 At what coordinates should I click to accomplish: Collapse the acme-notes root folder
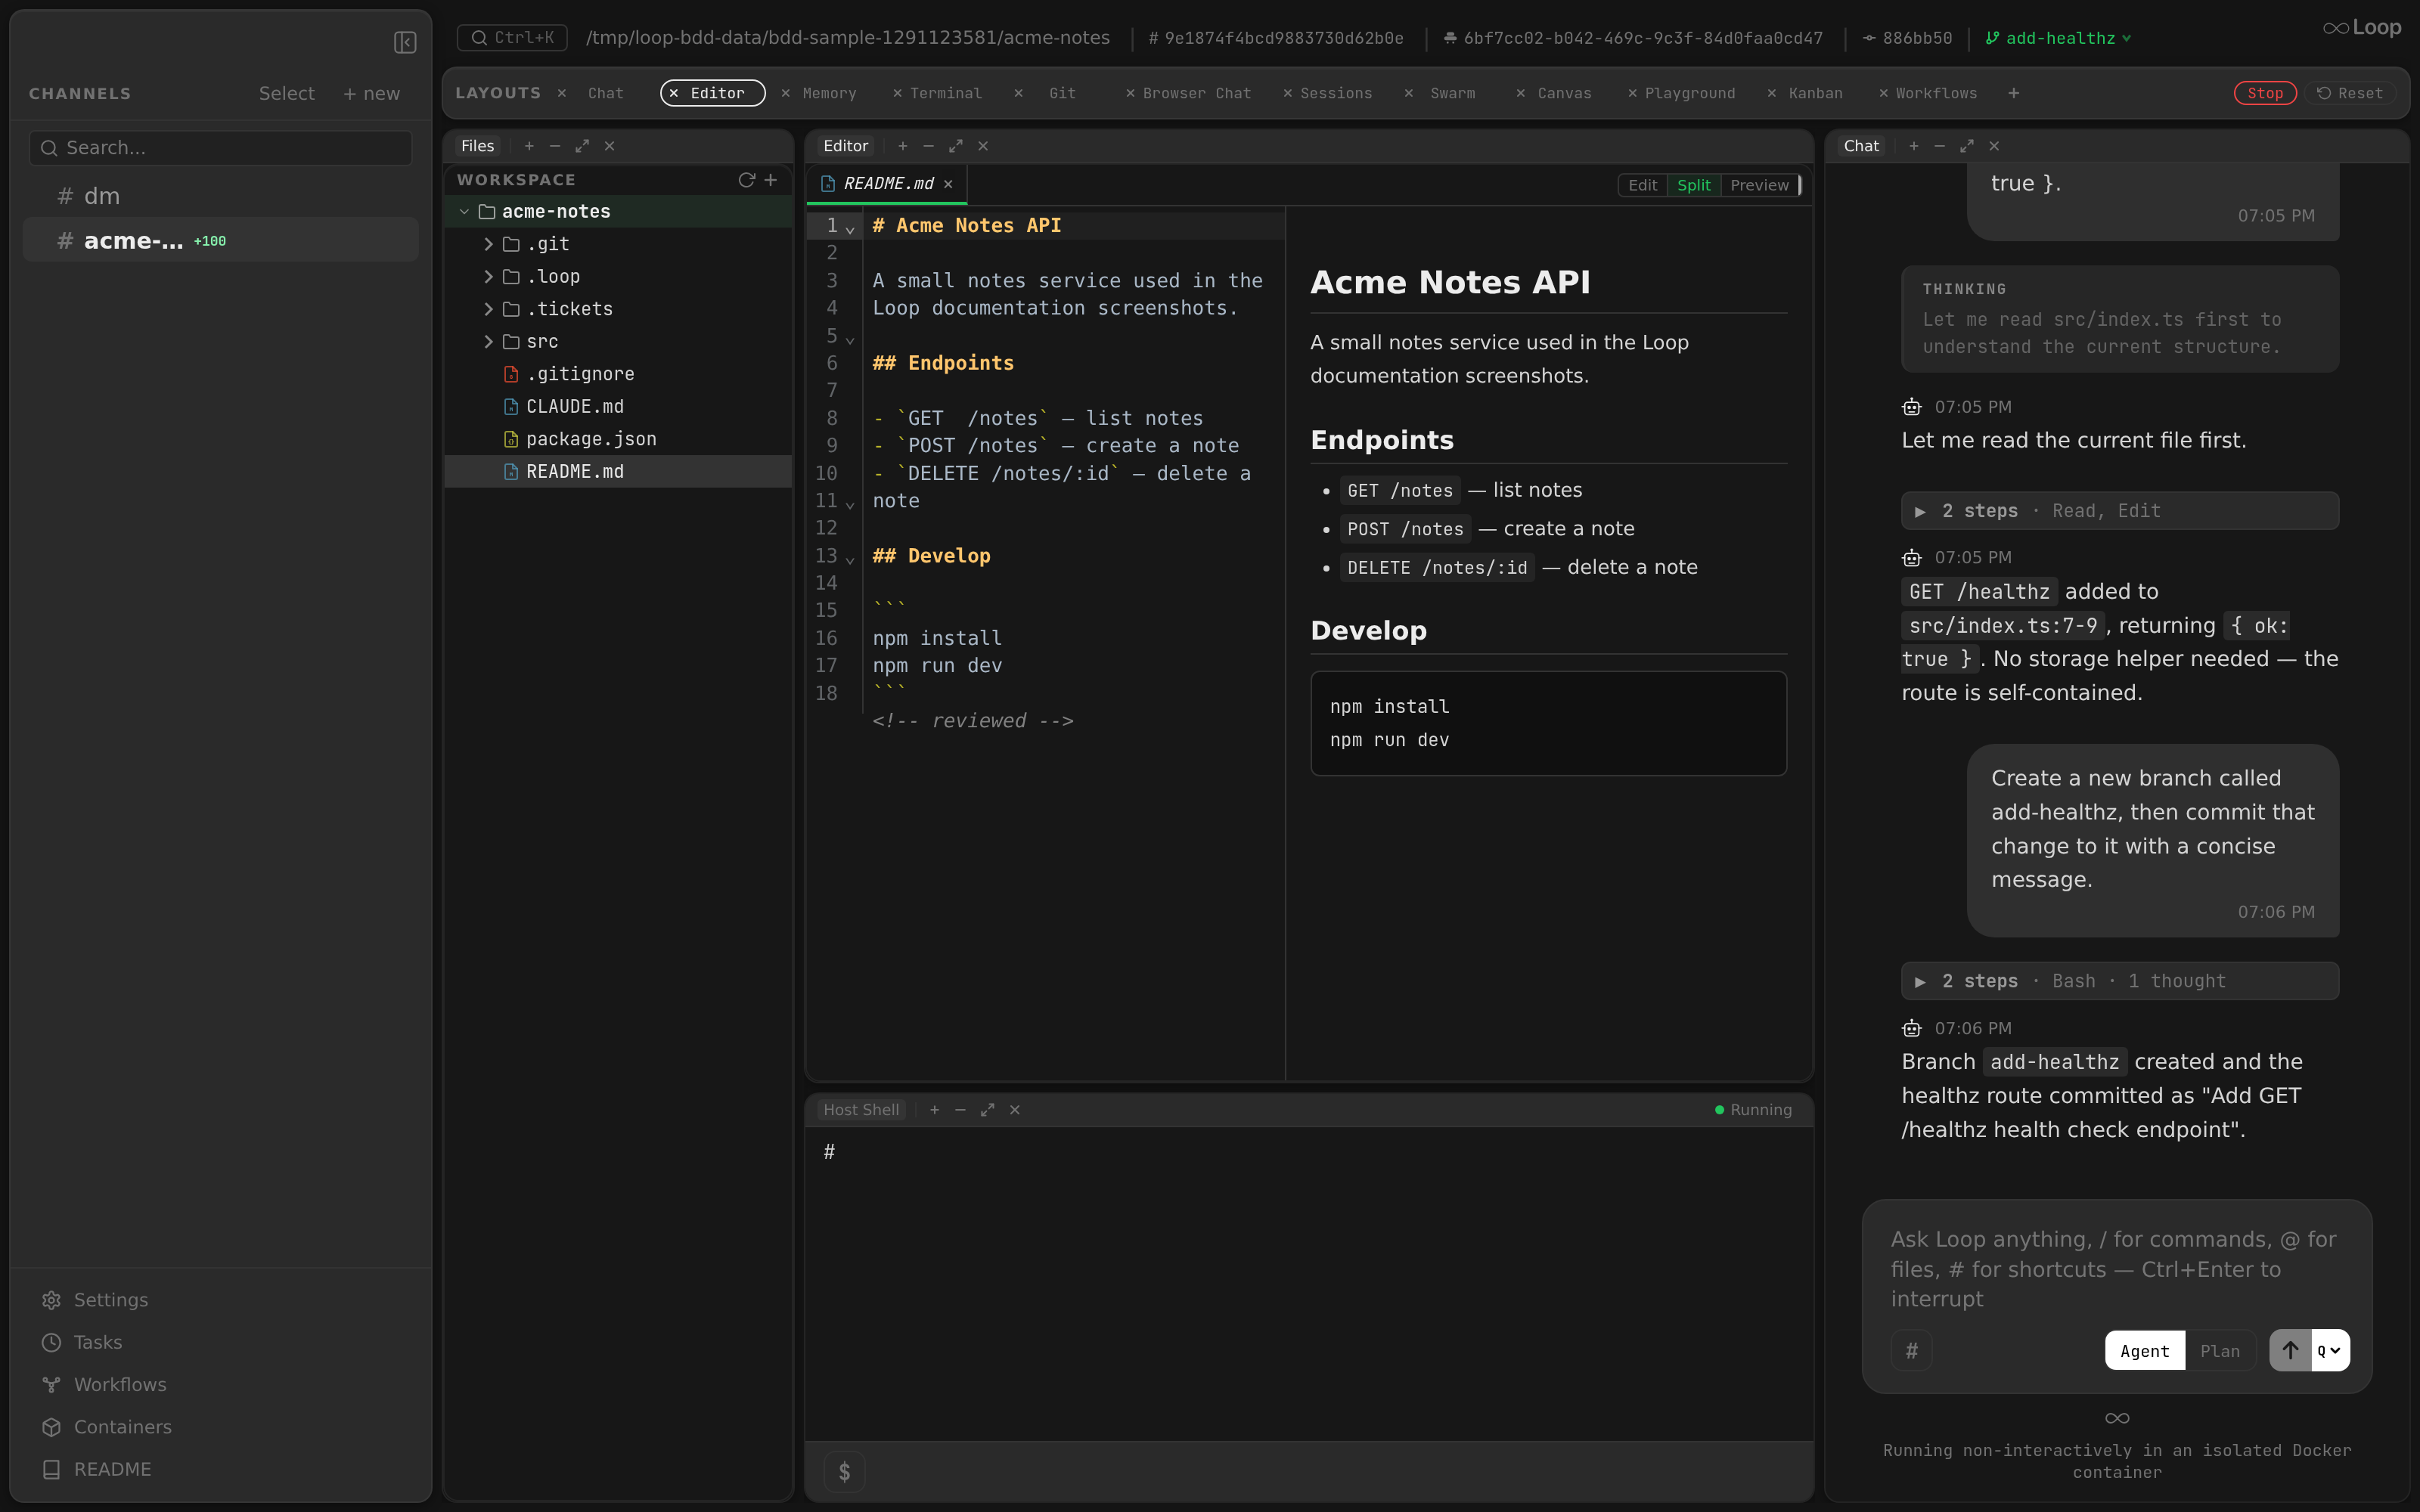(x=464, y=212)
